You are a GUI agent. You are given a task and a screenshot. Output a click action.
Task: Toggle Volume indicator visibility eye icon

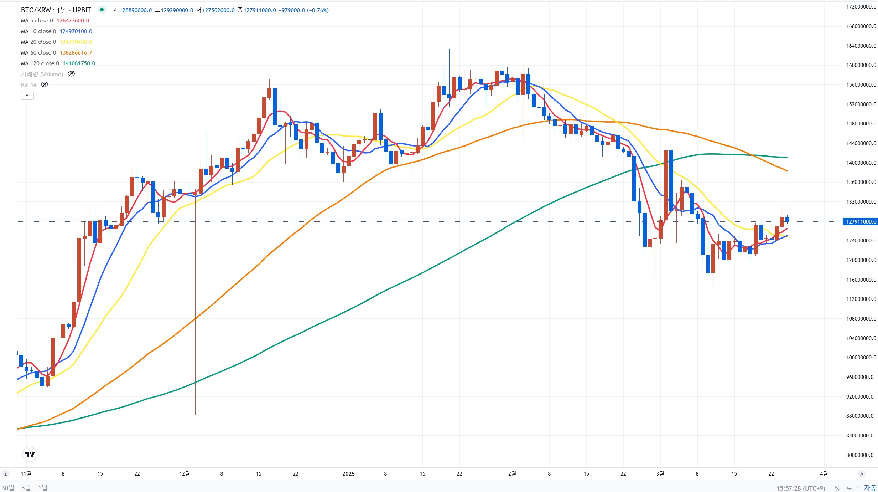pos(71,74)
